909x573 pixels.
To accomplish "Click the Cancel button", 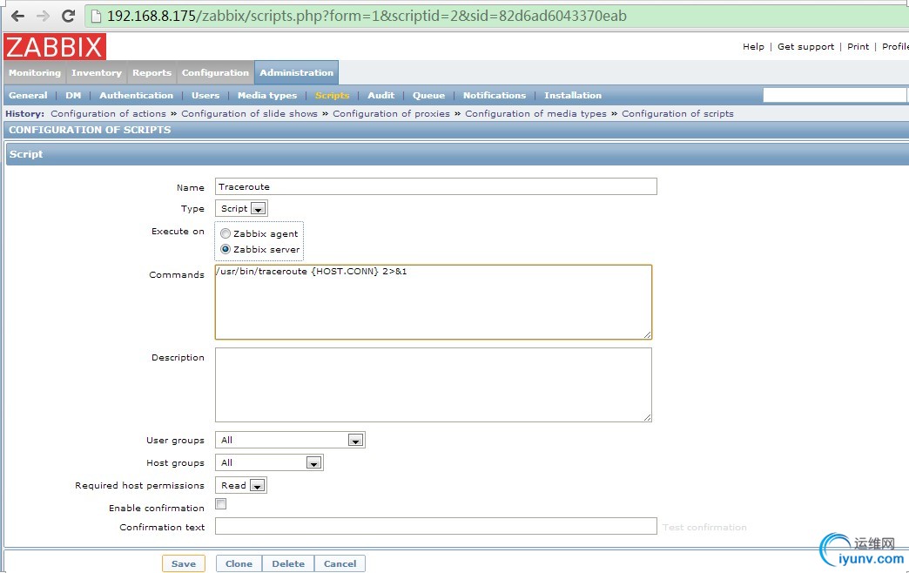I will pos(340,563).
